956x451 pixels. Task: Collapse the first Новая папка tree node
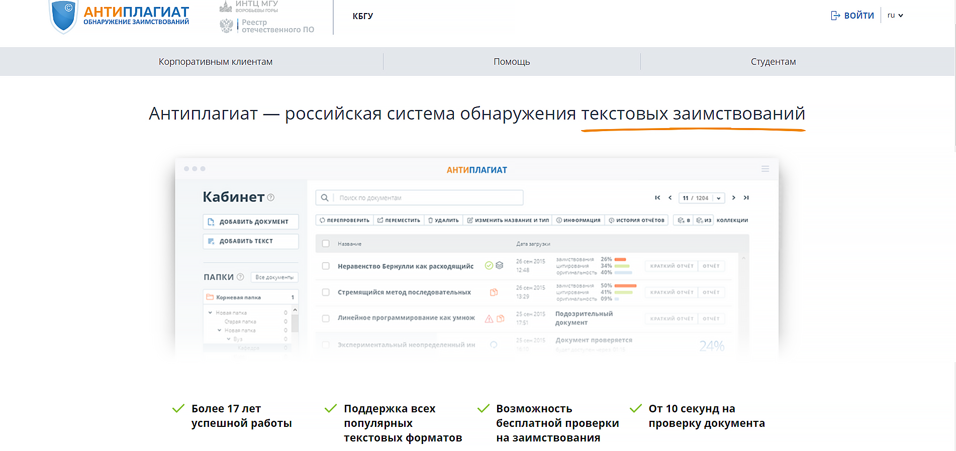pyautogui.click(x=210, y=312)
